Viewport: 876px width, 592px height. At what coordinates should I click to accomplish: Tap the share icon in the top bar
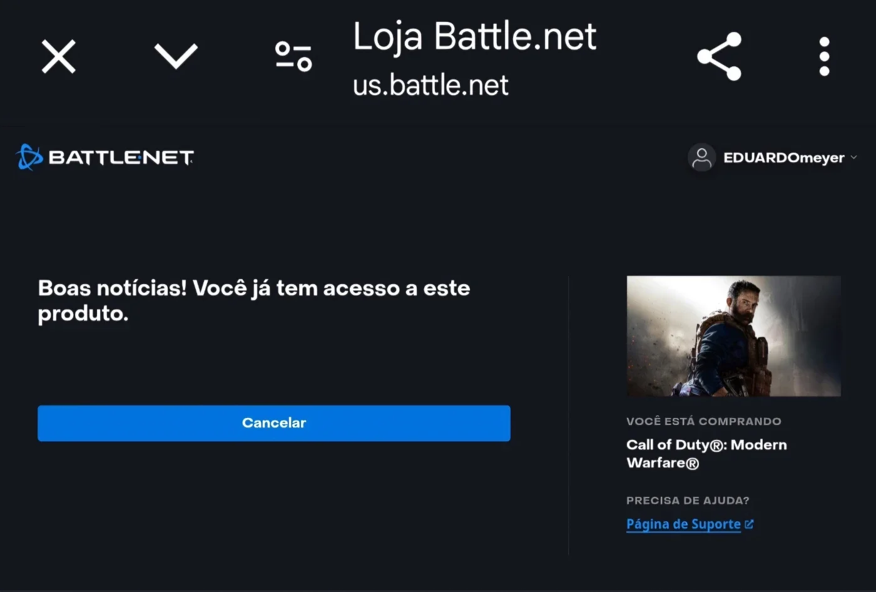(720, 56)
